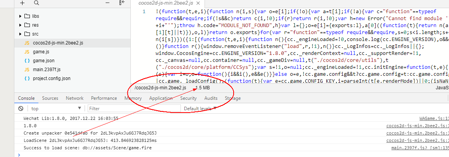Open the main.2397f.js source link
Image resolution: width=449 pixels, height=157 pixels.
click(x=420, y=148)
